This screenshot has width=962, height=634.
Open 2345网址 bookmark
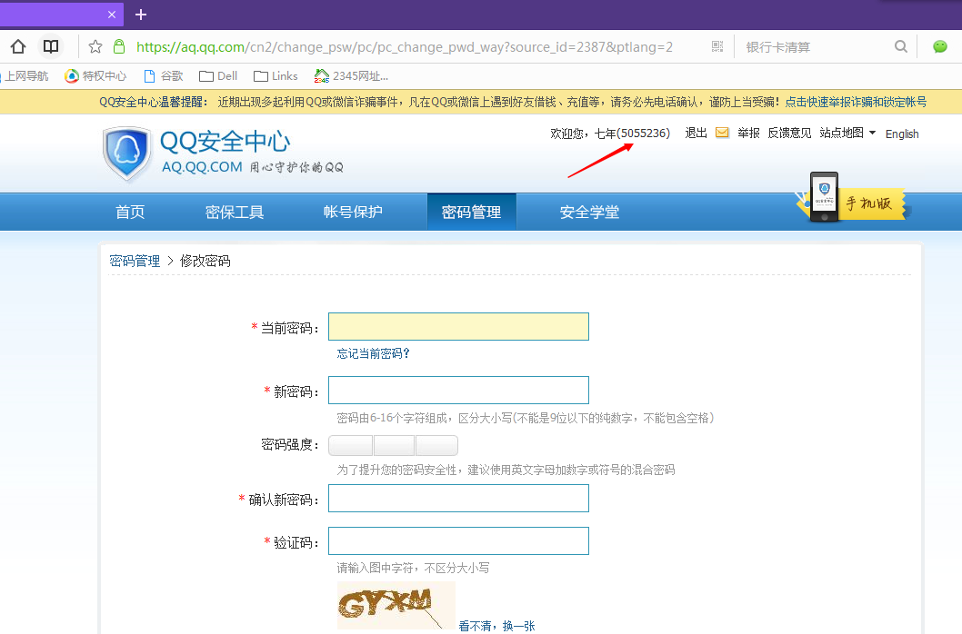(x=351, y=76)
